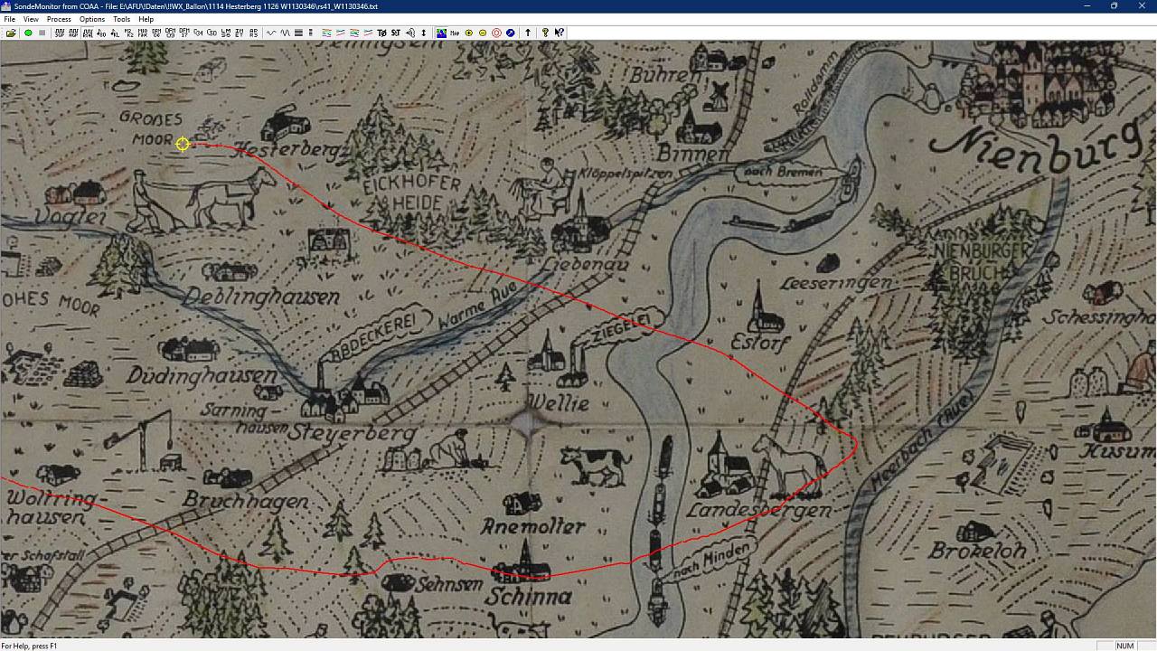The image size is (1157, 651).
Task: Click the red target circle icon
Action: point(496,33)
